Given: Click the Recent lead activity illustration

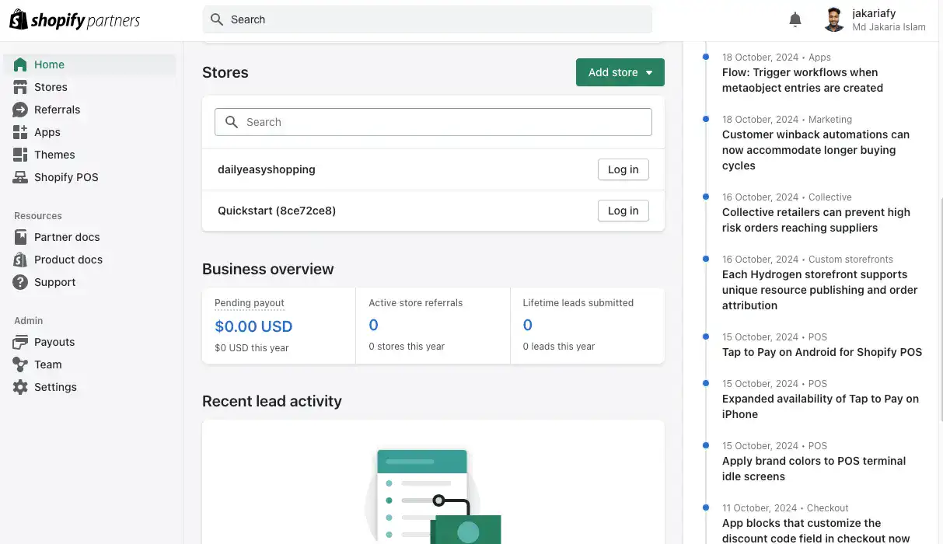Looking at the screenshot, I should point(433,495).
